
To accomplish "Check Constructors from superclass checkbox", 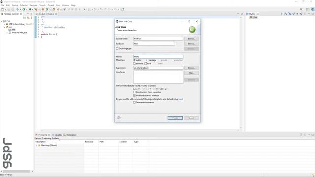I will point(134,92).
